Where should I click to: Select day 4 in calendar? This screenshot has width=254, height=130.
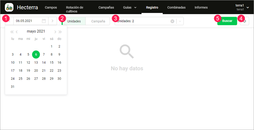(x=20, y=54)
